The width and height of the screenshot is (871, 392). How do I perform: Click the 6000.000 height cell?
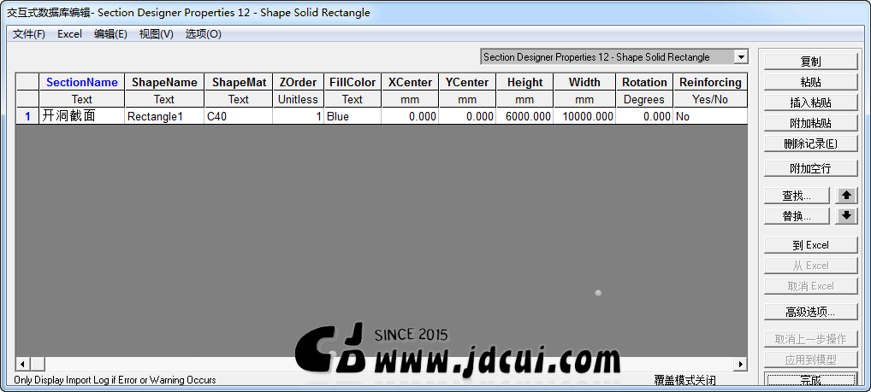tap(525, 116)
